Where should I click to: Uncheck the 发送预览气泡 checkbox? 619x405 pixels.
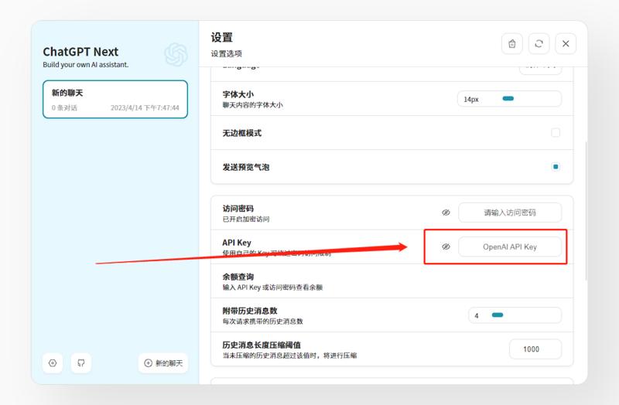click(556, 166)
